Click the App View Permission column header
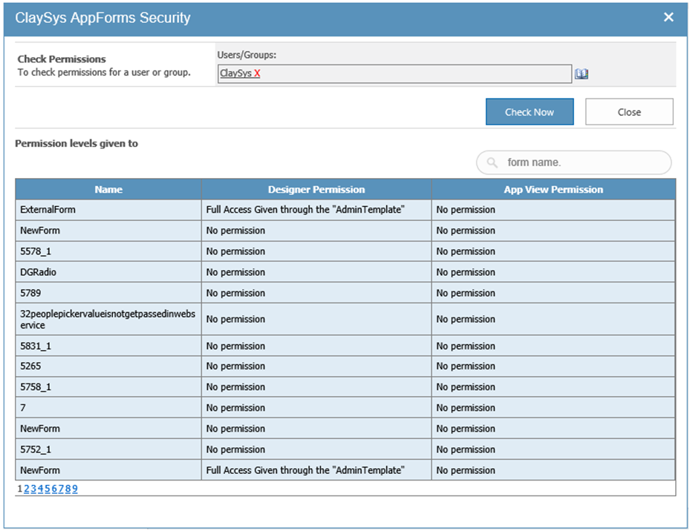The image size is (693, 531). tap(553, 189)
